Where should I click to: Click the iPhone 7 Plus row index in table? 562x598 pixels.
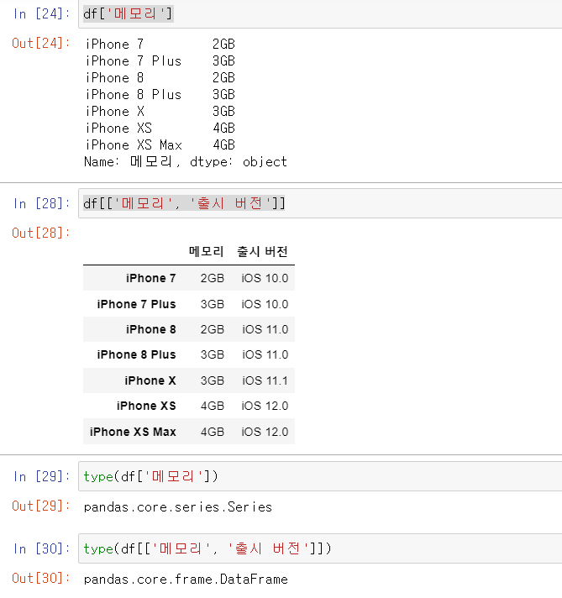coord(137,304)
